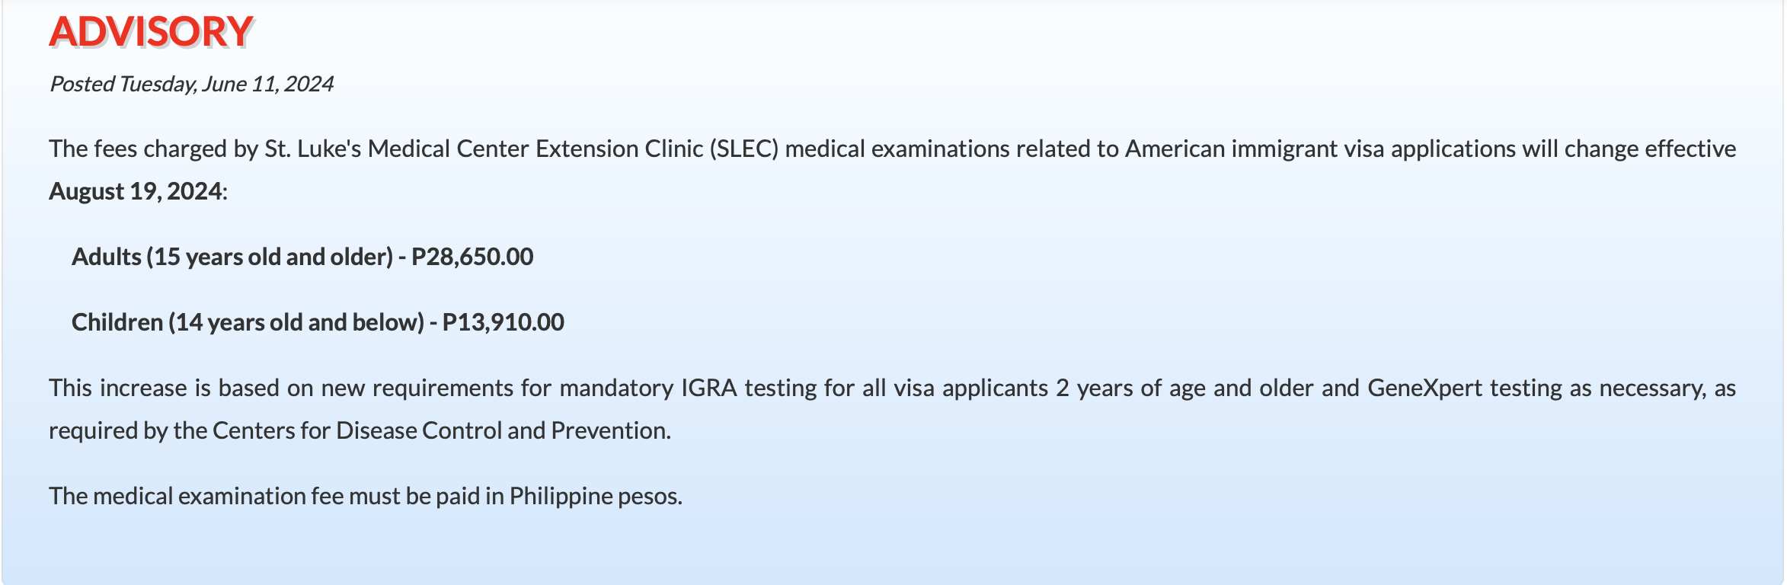Click the St. Luke's Medical Center Extension Clinic text
Screen dimensions: 1787x585
pyautogui.click(x=484, y=149)
